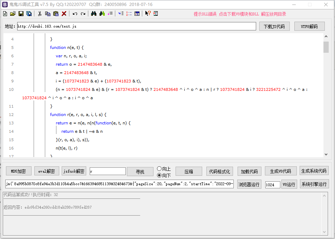The height and width of the screenshot is (239, 335).
Task: Click the 生成系统代码 button
Action: (x=314, y=171)
